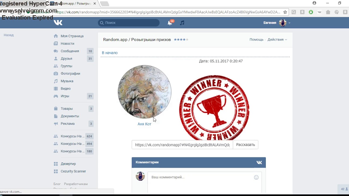The height and width of the screenshot is (196, 349).
Task: Click the Блог footer link
Action: tap(57, 184)
